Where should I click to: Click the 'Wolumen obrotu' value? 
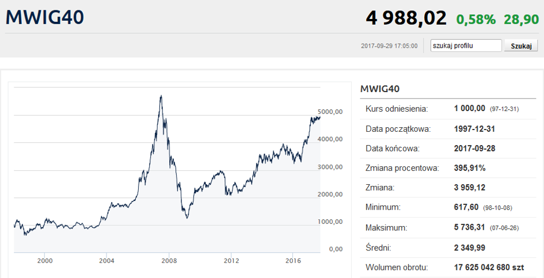pyautogui.click(x=489, y=267)
